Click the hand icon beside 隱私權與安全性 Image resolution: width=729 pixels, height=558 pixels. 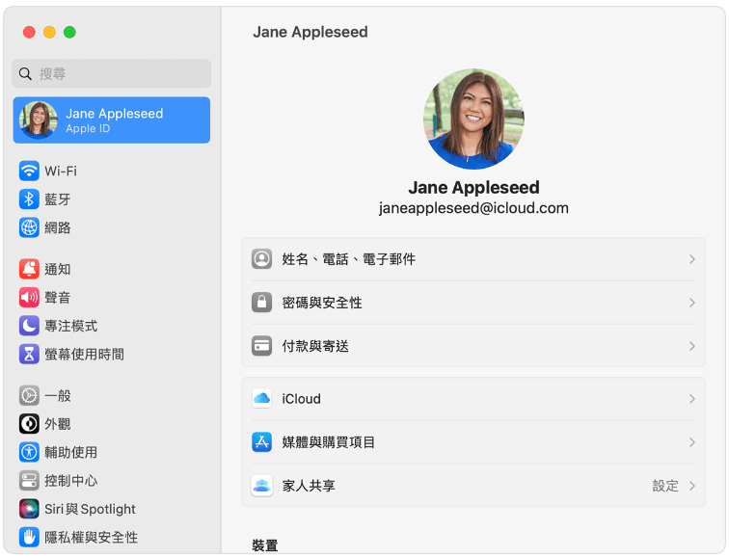tap(29, 538)
